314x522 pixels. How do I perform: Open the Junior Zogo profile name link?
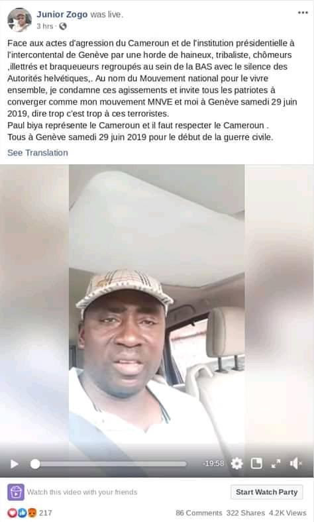(x=62, y=15)
